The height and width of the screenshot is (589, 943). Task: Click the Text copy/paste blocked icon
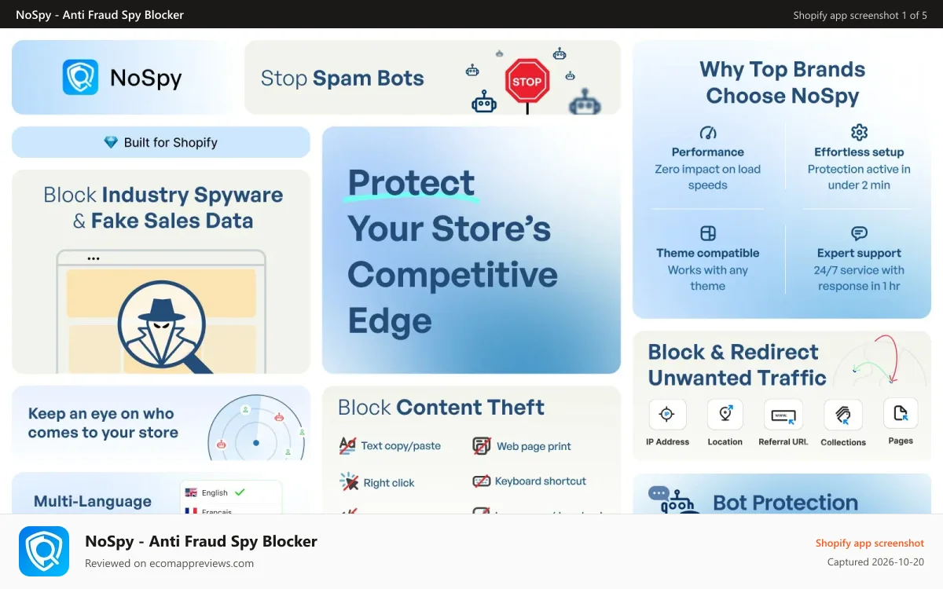coord(347,445)
